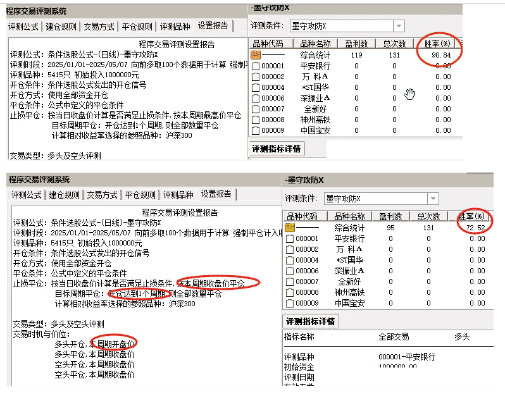Click the orange 综合统计 summary icon in upper table
Screen dimensions: 505x396
256,55
